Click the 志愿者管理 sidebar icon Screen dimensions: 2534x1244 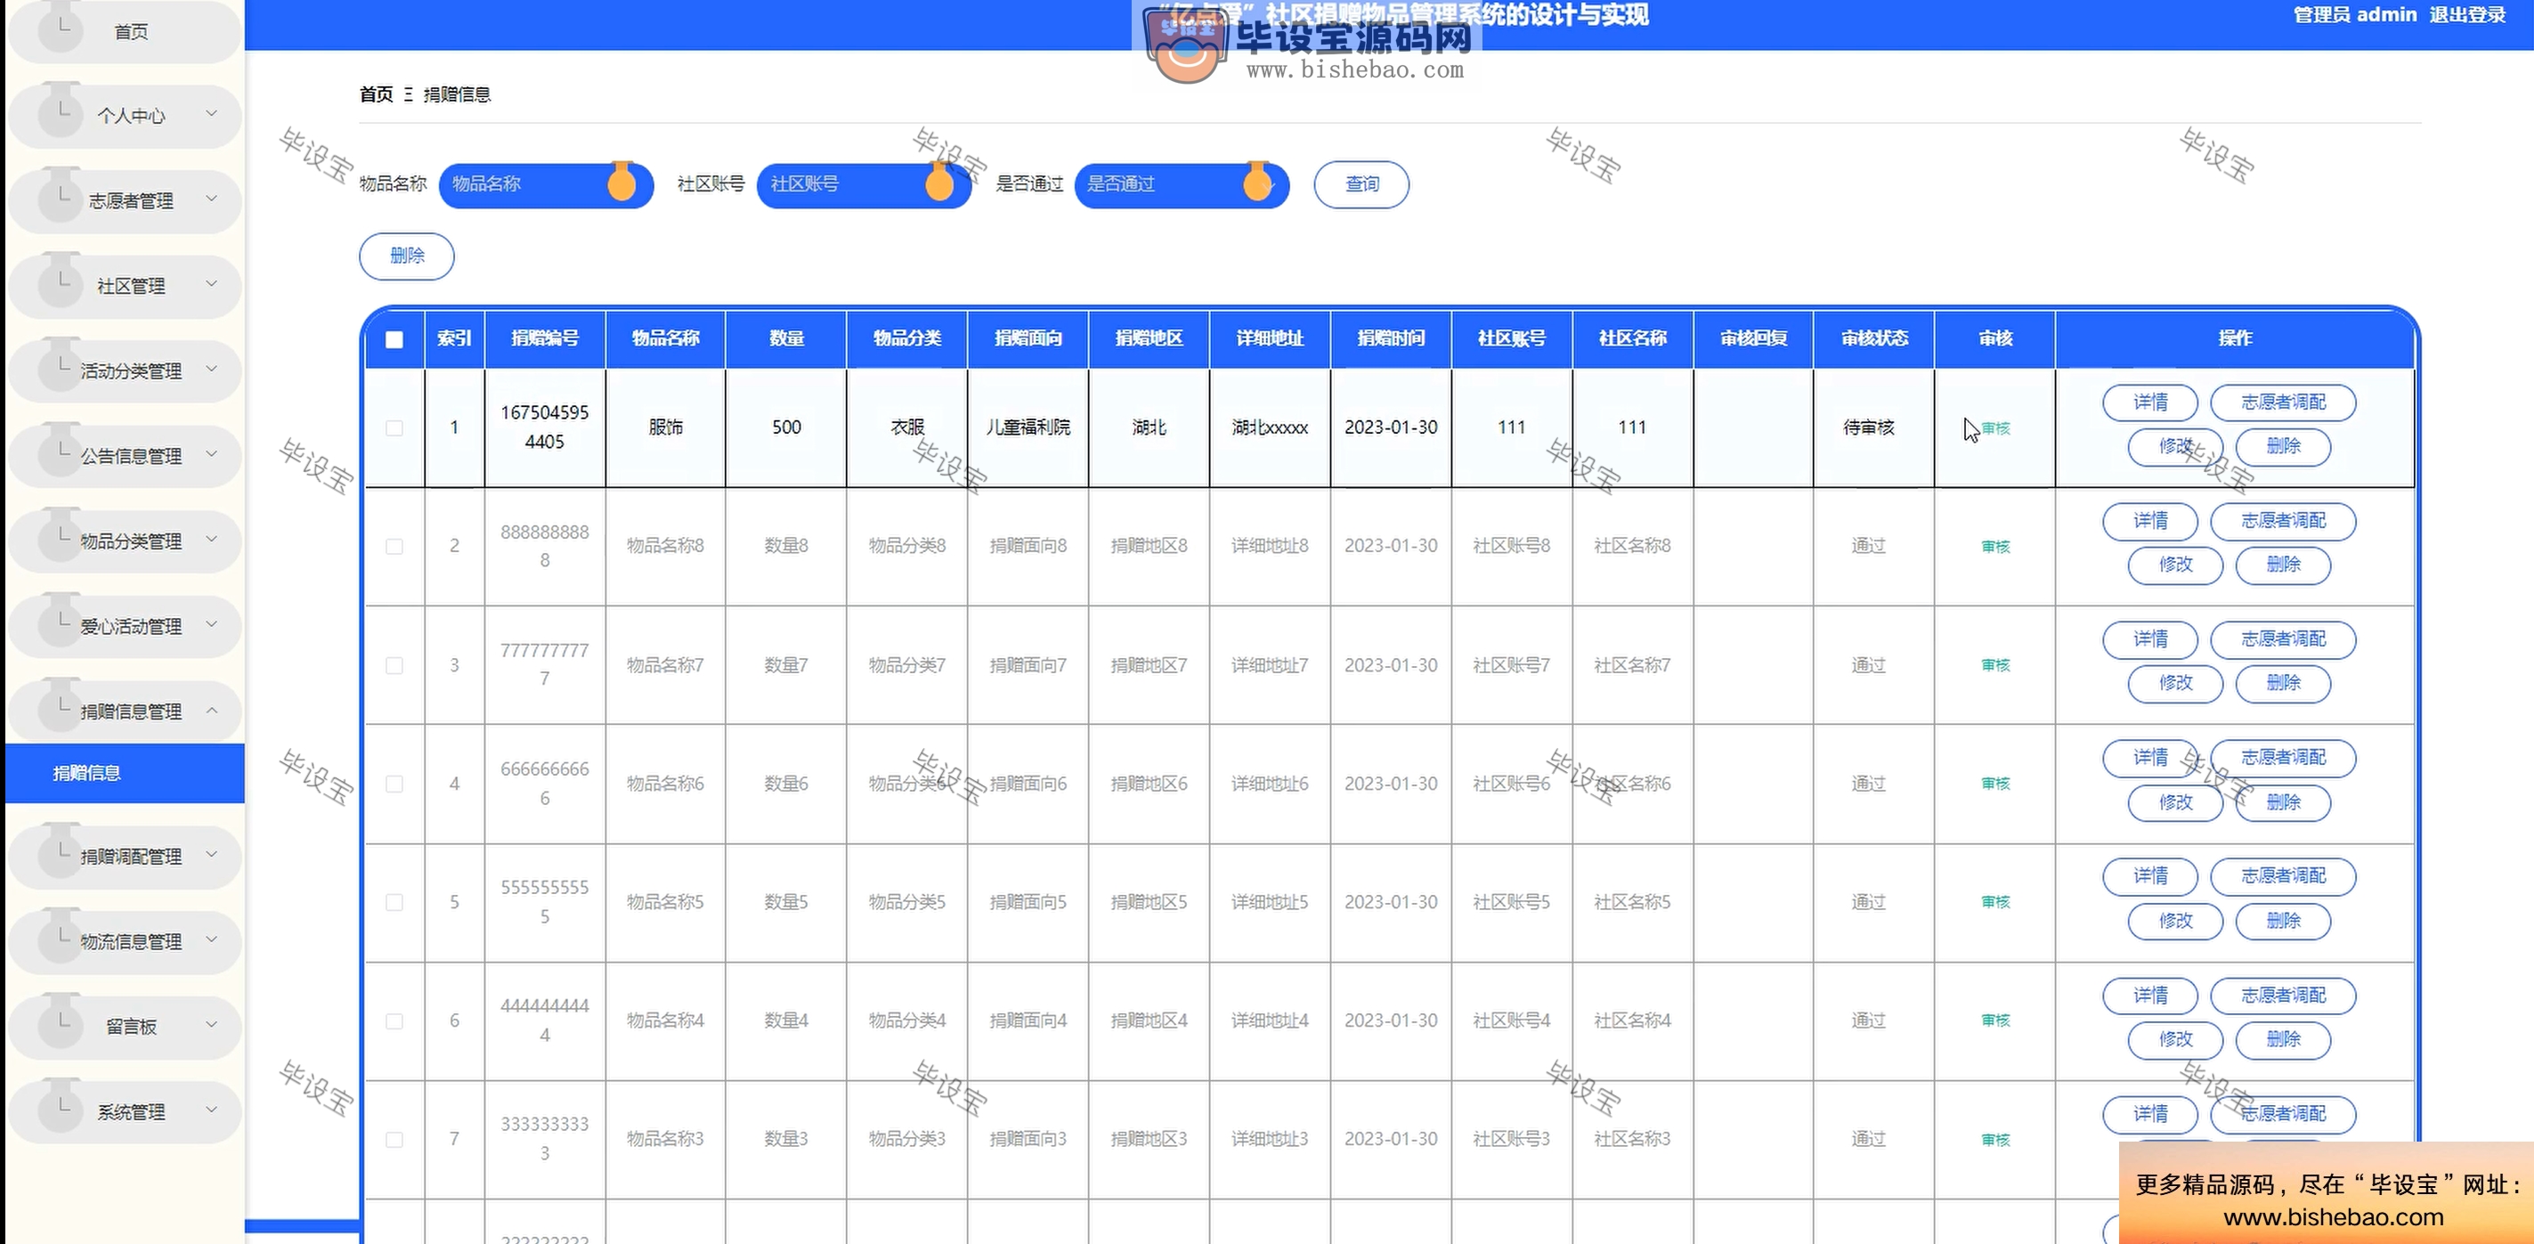click(x=60, y=196)
